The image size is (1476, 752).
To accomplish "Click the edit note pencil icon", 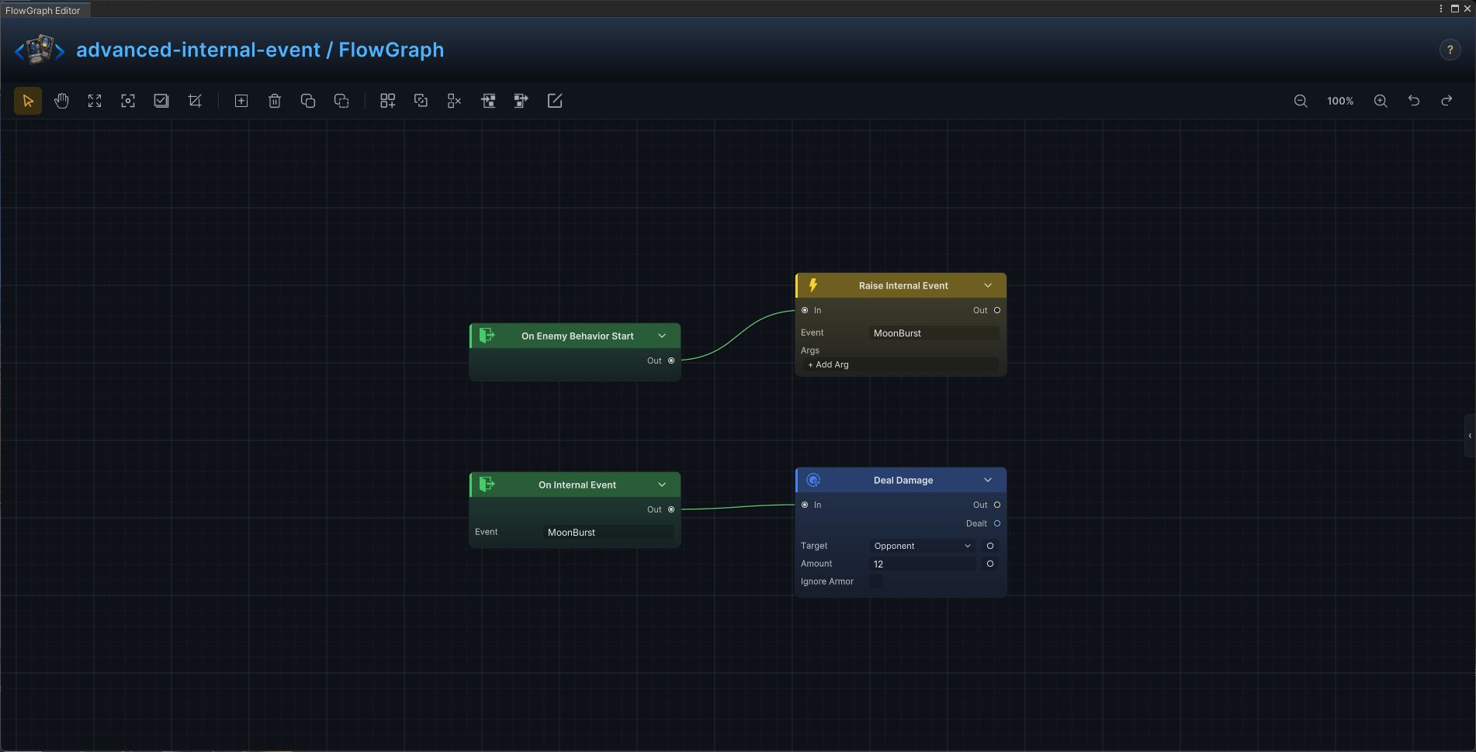I will pos(555,101).
